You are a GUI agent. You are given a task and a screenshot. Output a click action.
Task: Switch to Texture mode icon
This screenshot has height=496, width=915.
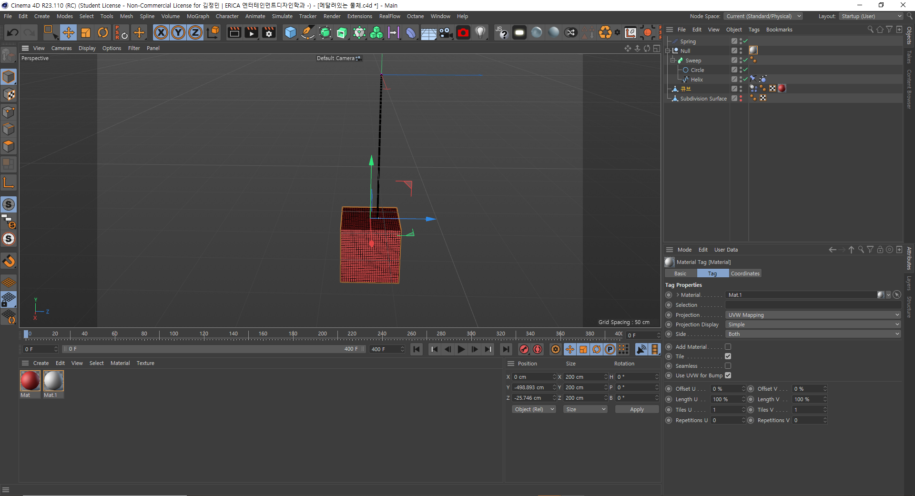click(x=9, y=94)
